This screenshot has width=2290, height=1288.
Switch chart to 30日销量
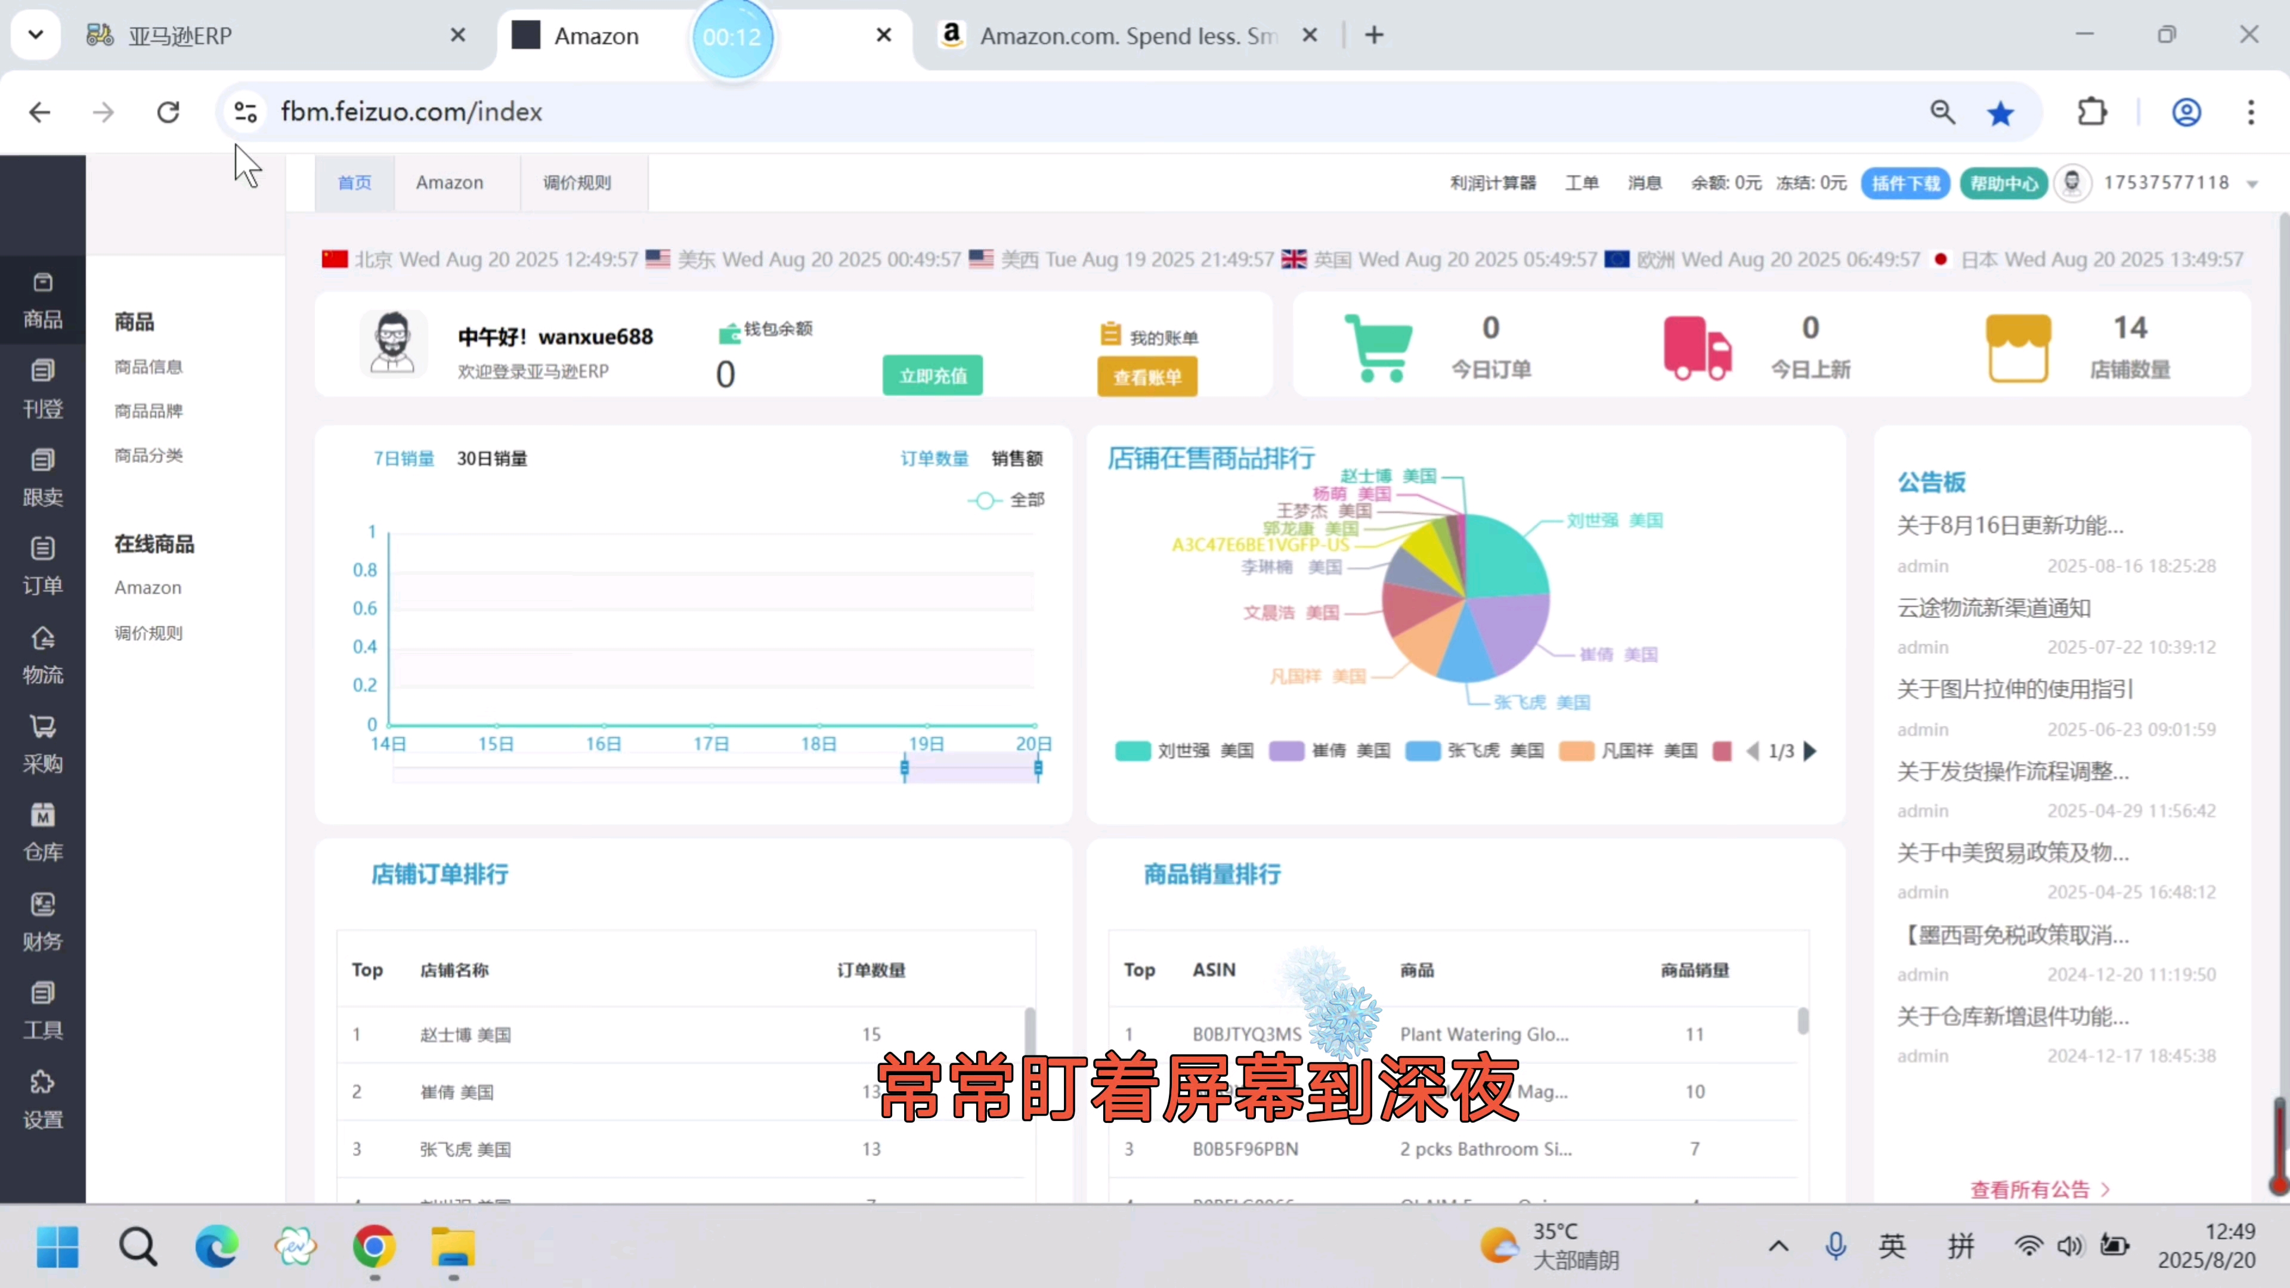[491, 459]
